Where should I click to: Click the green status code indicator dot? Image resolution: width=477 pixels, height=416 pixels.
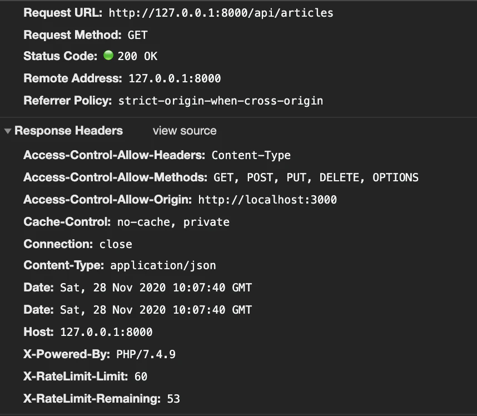click(x=108, y=56)
